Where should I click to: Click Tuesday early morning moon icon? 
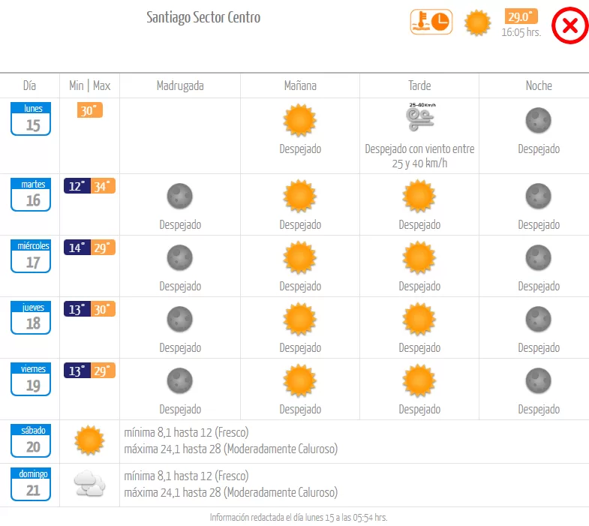tap(180, 197)
